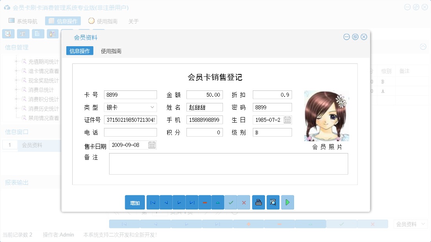Click the green checkmark save button
This screenshot has height=242, width=431.
(x=231, y=202)
